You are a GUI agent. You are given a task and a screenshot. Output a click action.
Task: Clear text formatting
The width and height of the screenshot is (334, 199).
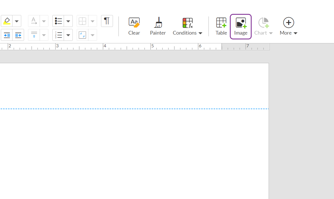134,26
